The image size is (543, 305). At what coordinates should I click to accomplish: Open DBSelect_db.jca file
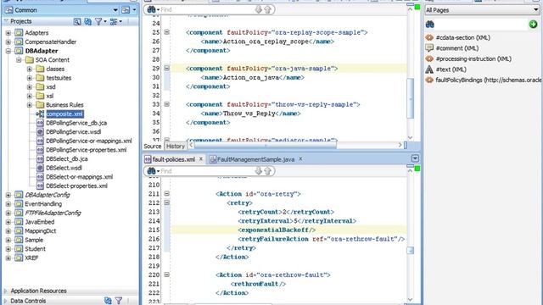[x=66, y=158]
